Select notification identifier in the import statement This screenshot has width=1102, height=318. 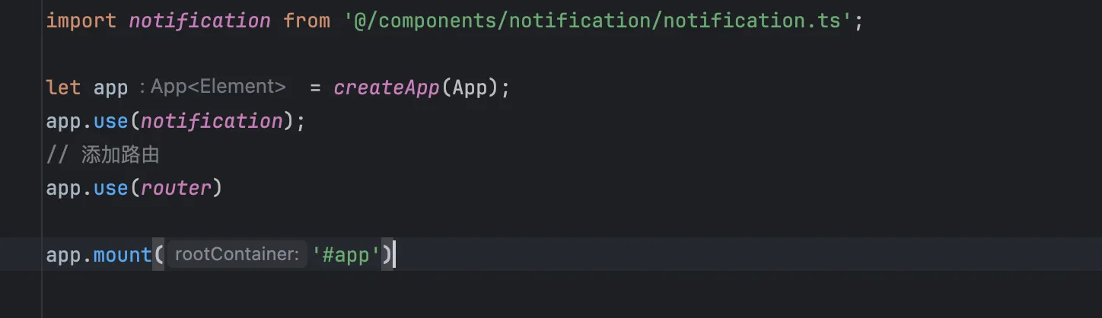[199, 21]
